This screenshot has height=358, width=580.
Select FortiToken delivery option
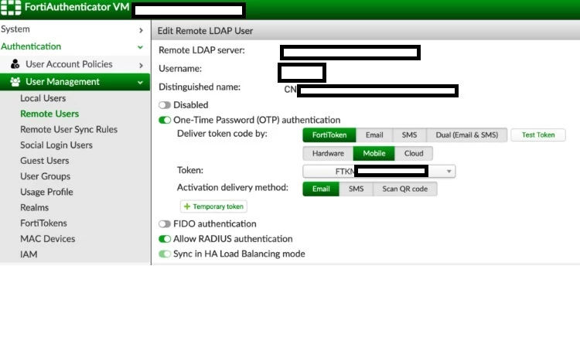coord(329,135)
